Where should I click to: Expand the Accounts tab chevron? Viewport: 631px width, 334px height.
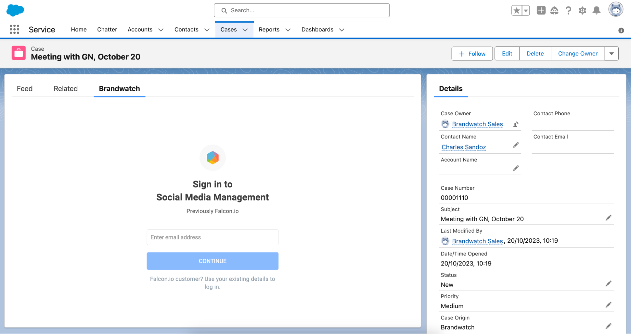point(161,30)
